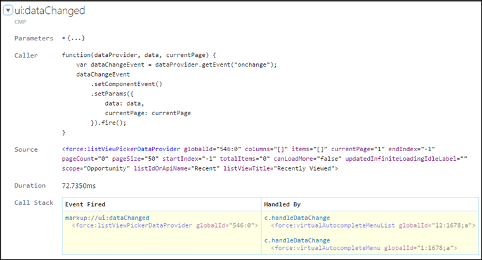The image size is (482, 260).
Task: Click the .fire() line in Caller code
Action: (x=108, y=123)
